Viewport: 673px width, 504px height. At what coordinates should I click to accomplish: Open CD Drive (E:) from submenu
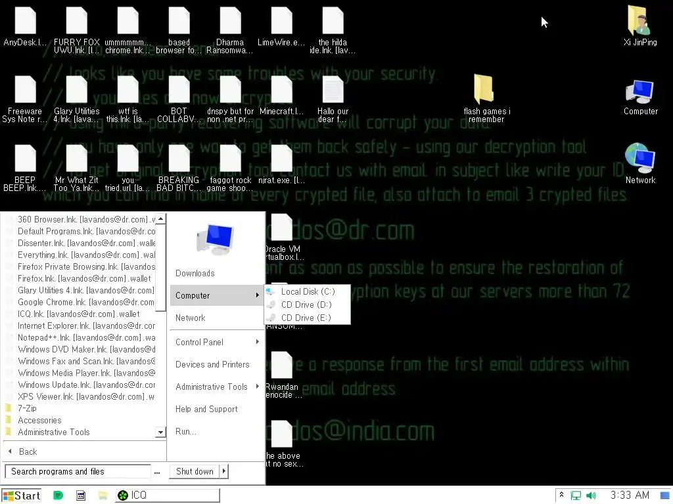click(x=308, y=318)
